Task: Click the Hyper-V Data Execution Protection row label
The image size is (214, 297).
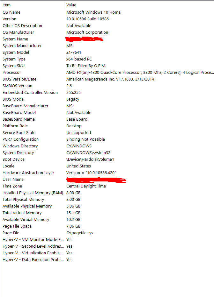Action: coord(33,260)
